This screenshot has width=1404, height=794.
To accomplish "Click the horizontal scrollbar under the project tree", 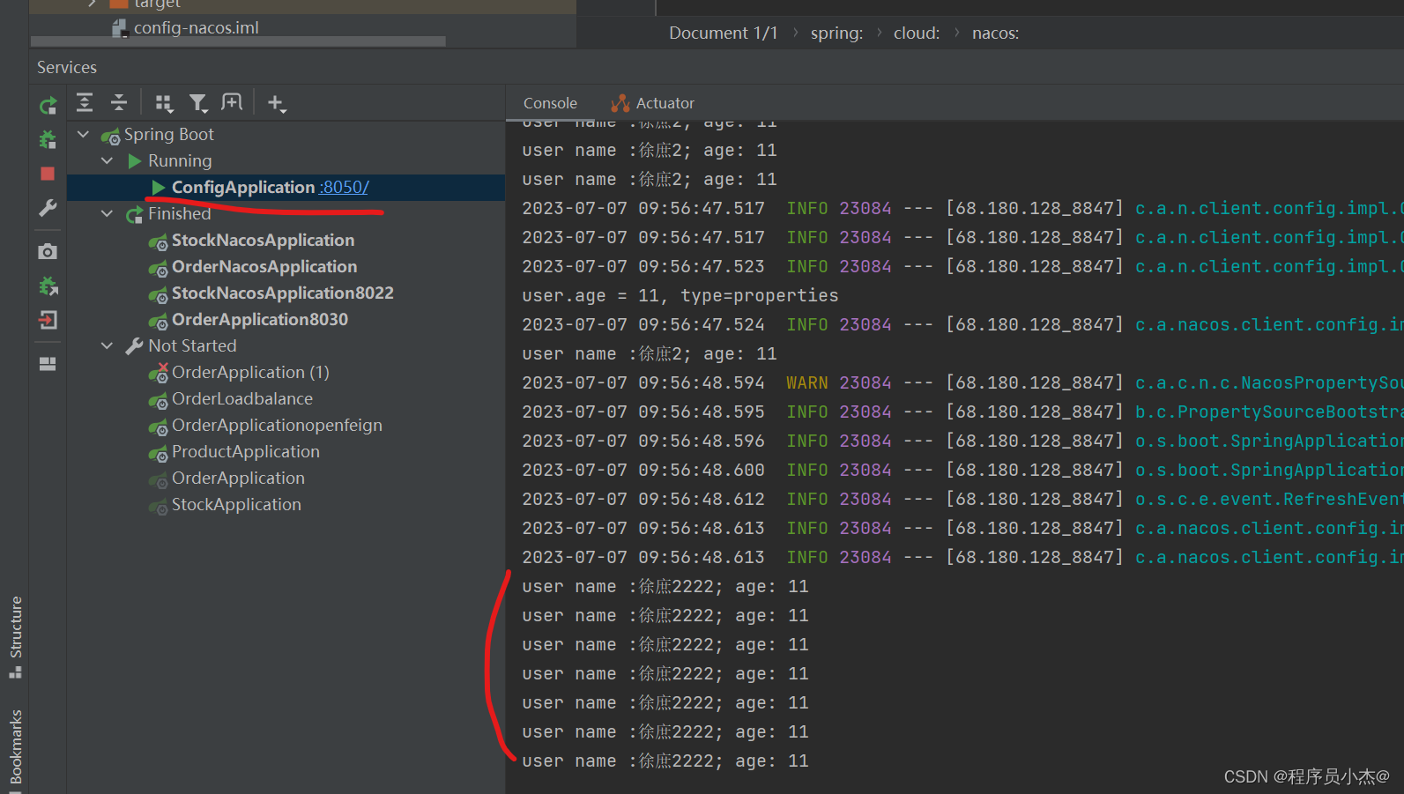I will (238, 41).
